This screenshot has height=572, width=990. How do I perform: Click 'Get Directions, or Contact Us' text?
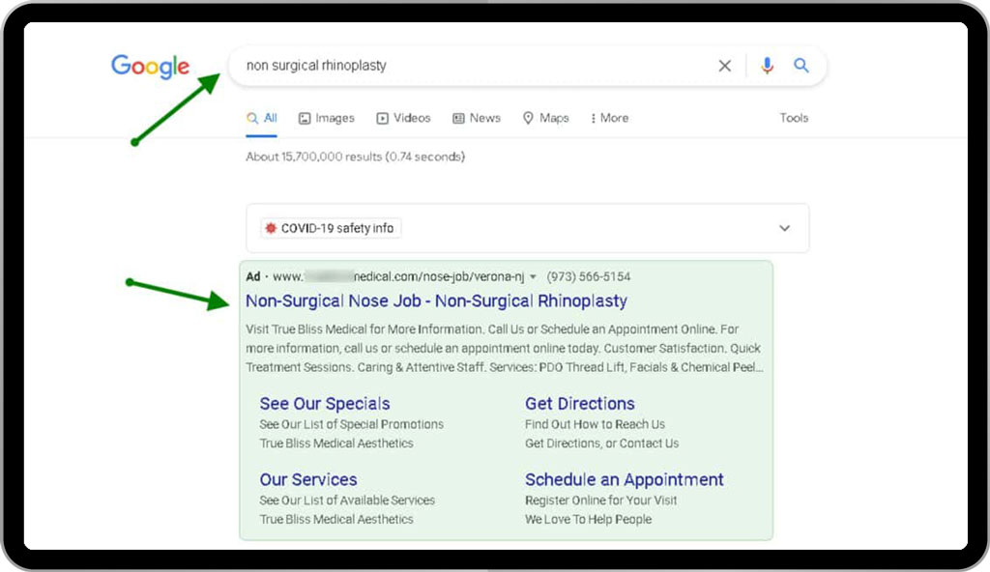click(601, 443)
